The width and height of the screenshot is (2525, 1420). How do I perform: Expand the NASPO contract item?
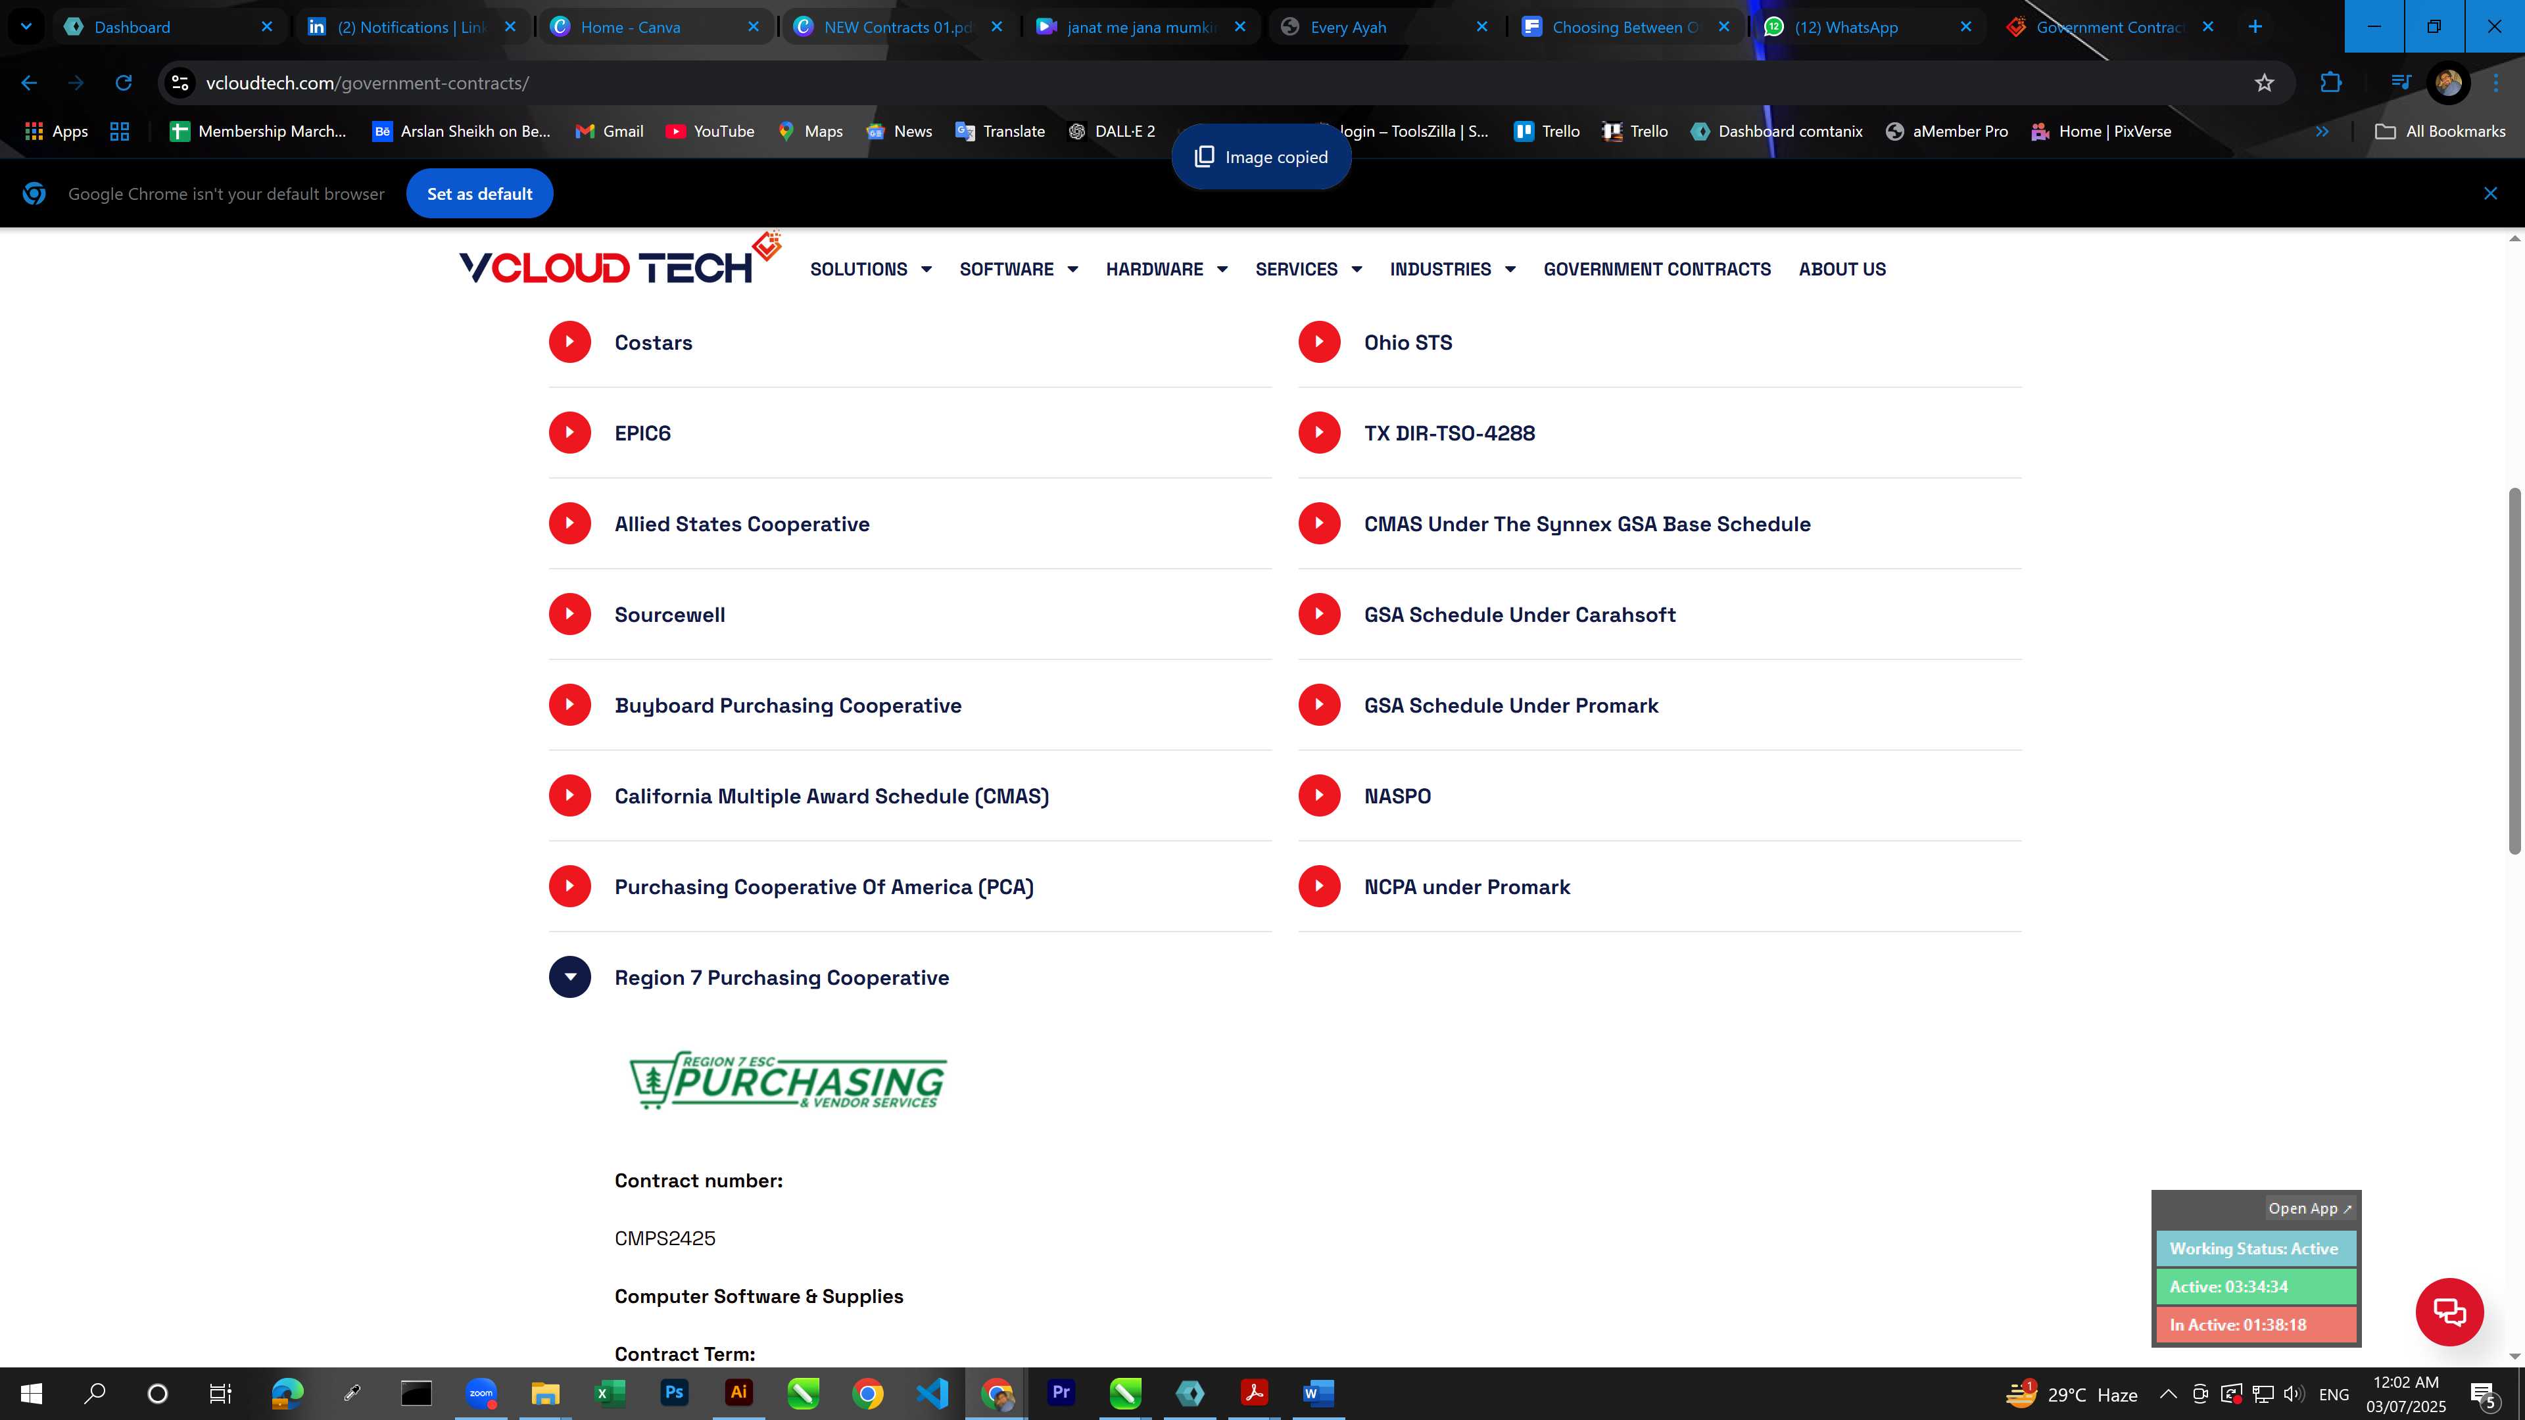point(1319,795)
